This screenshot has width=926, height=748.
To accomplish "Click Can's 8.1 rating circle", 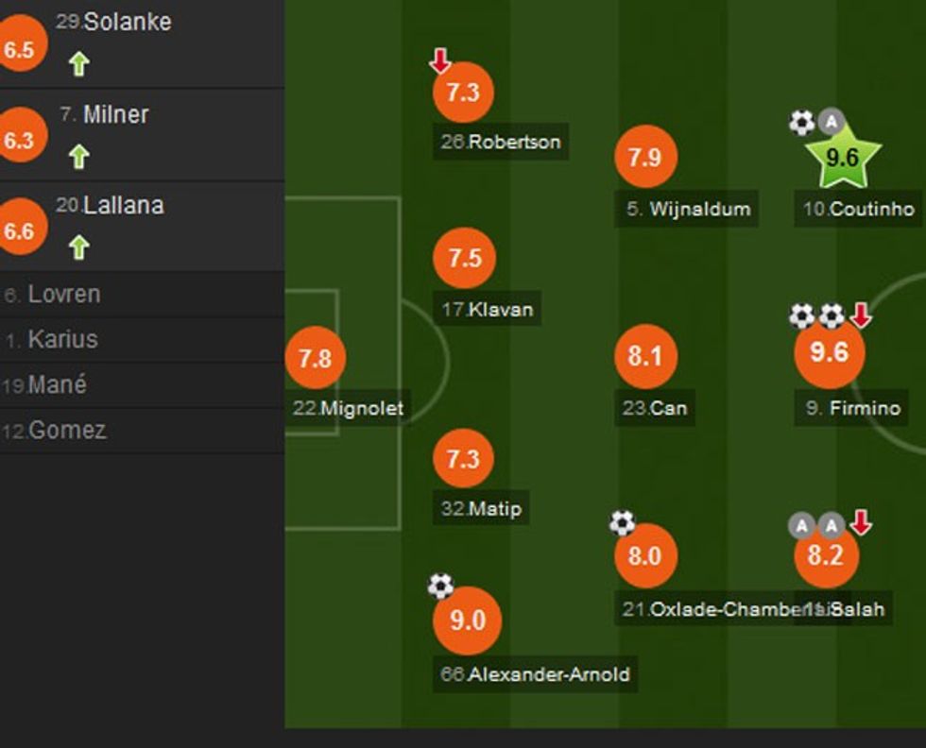I will point(644,356).
